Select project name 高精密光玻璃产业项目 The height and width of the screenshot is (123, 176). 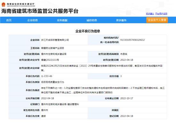[x=52, y=48]
